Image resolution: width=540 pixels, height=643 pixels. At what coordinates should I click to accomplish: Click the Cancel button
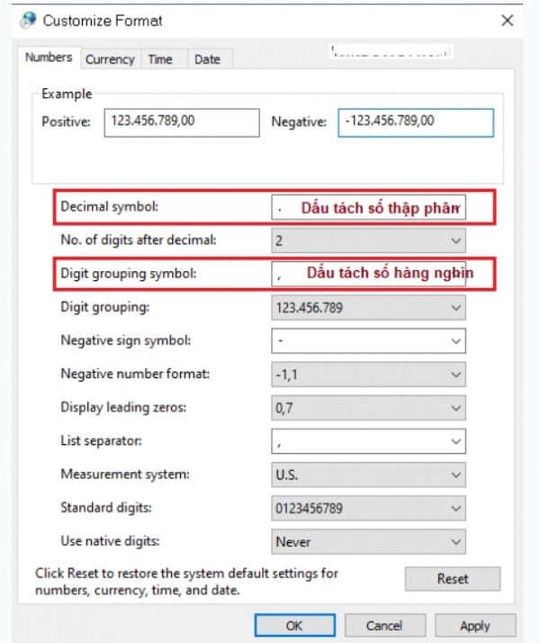[384, 626]
